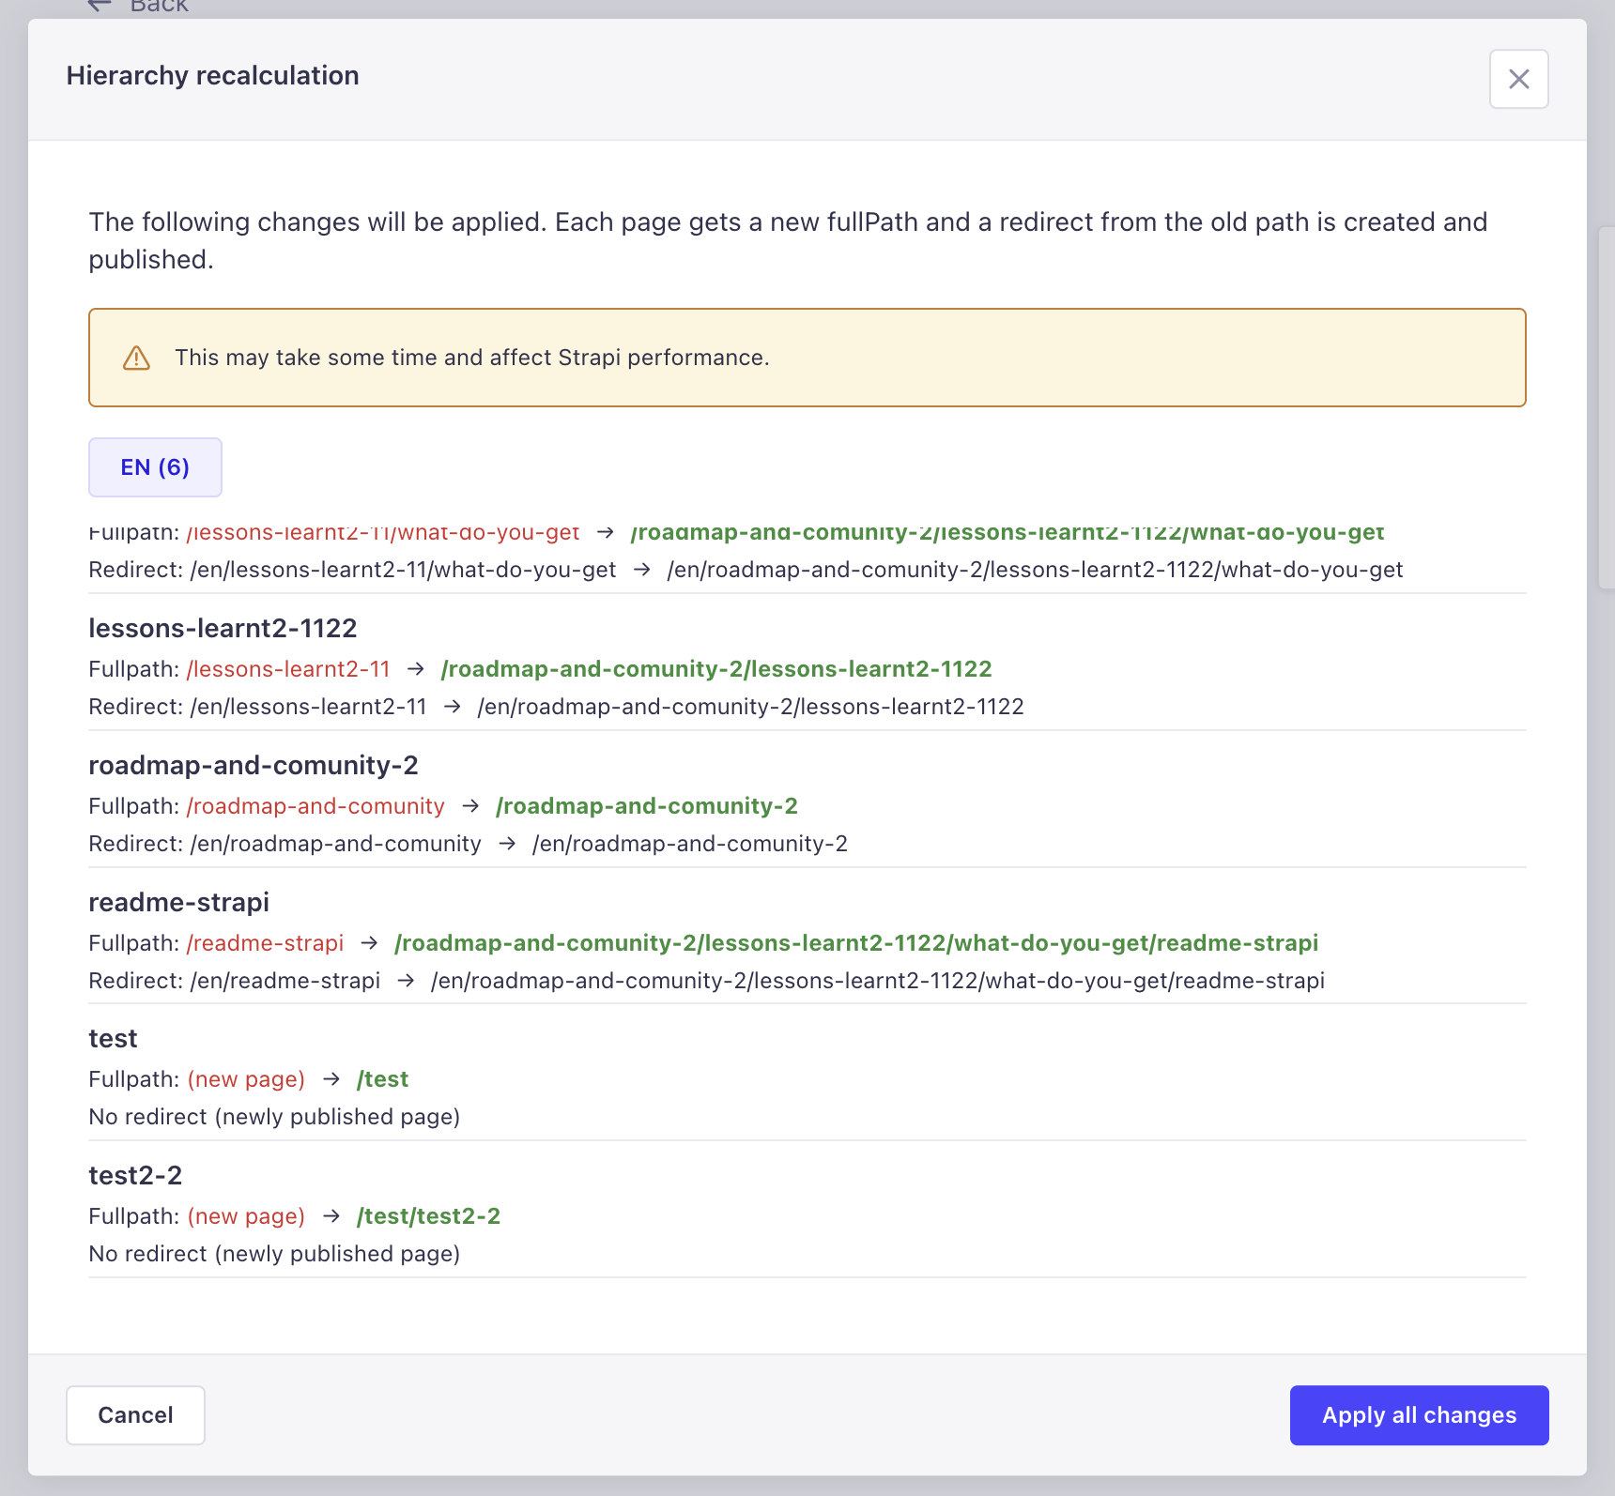The width and height of the screenshot is (1615, 1496).
Task: Click red path /readme-strapi
Action: coord(266,943)
